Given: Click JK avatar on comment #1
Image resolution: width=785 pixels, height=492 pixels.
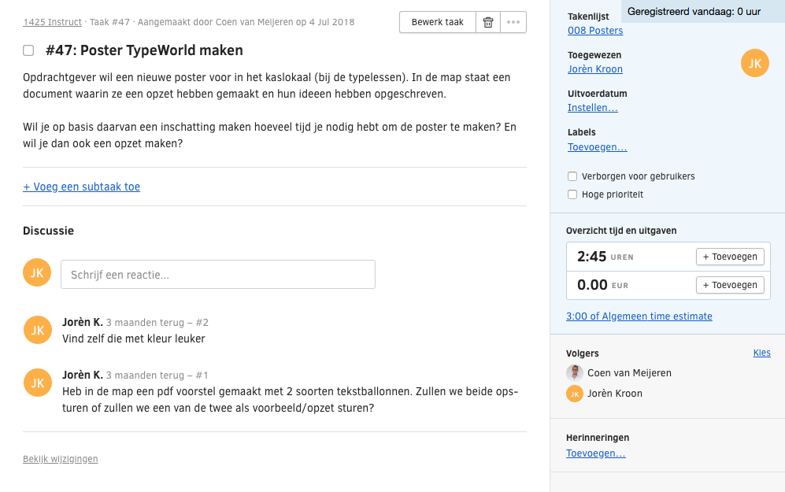Looking at the screenshot, I should (38, 383).
